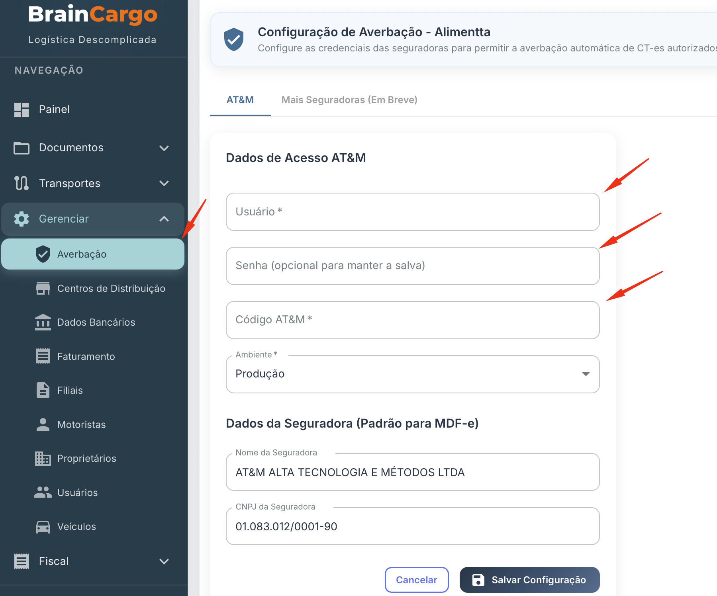Click the Filiais document icon

coord(43,390)
